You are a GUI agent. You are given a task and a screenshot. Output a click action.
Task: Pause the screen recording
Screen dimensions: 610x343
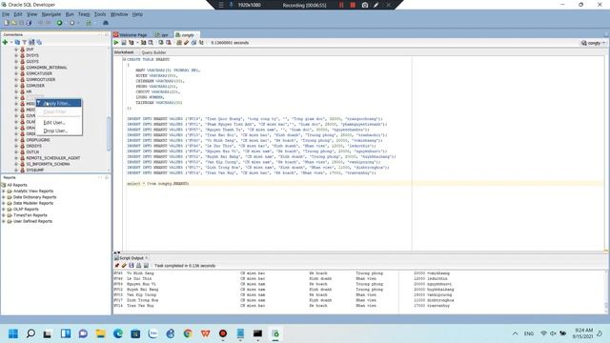(341, 5)
